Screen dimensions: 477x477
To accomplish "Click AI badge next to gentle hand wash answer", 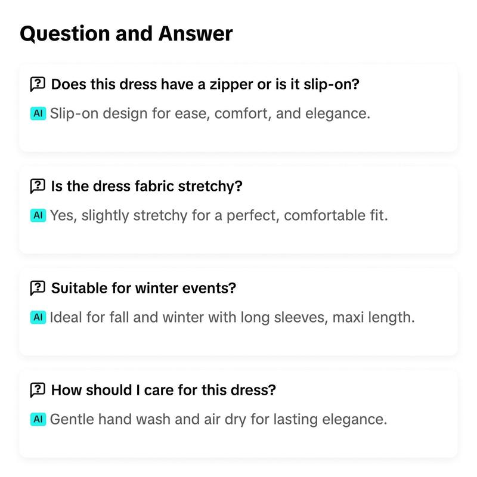I will point(38,419).
